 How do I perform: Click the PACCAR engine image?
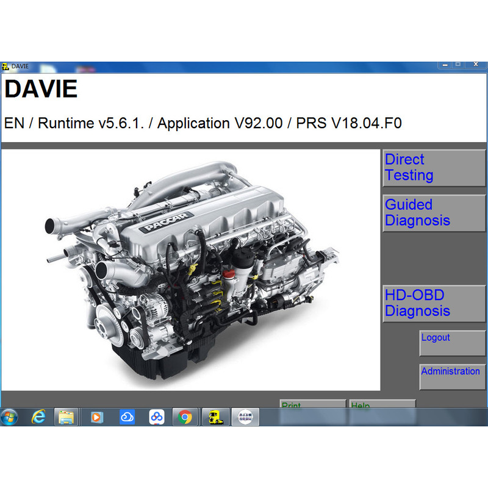(x=191, y=270)
